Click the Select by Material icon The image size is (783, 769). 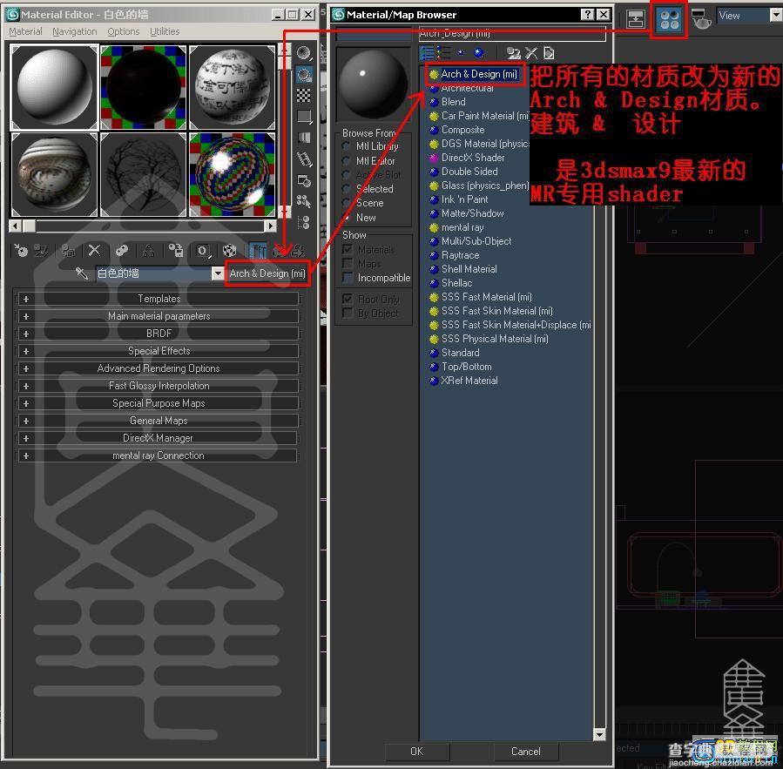click(304, 201)
